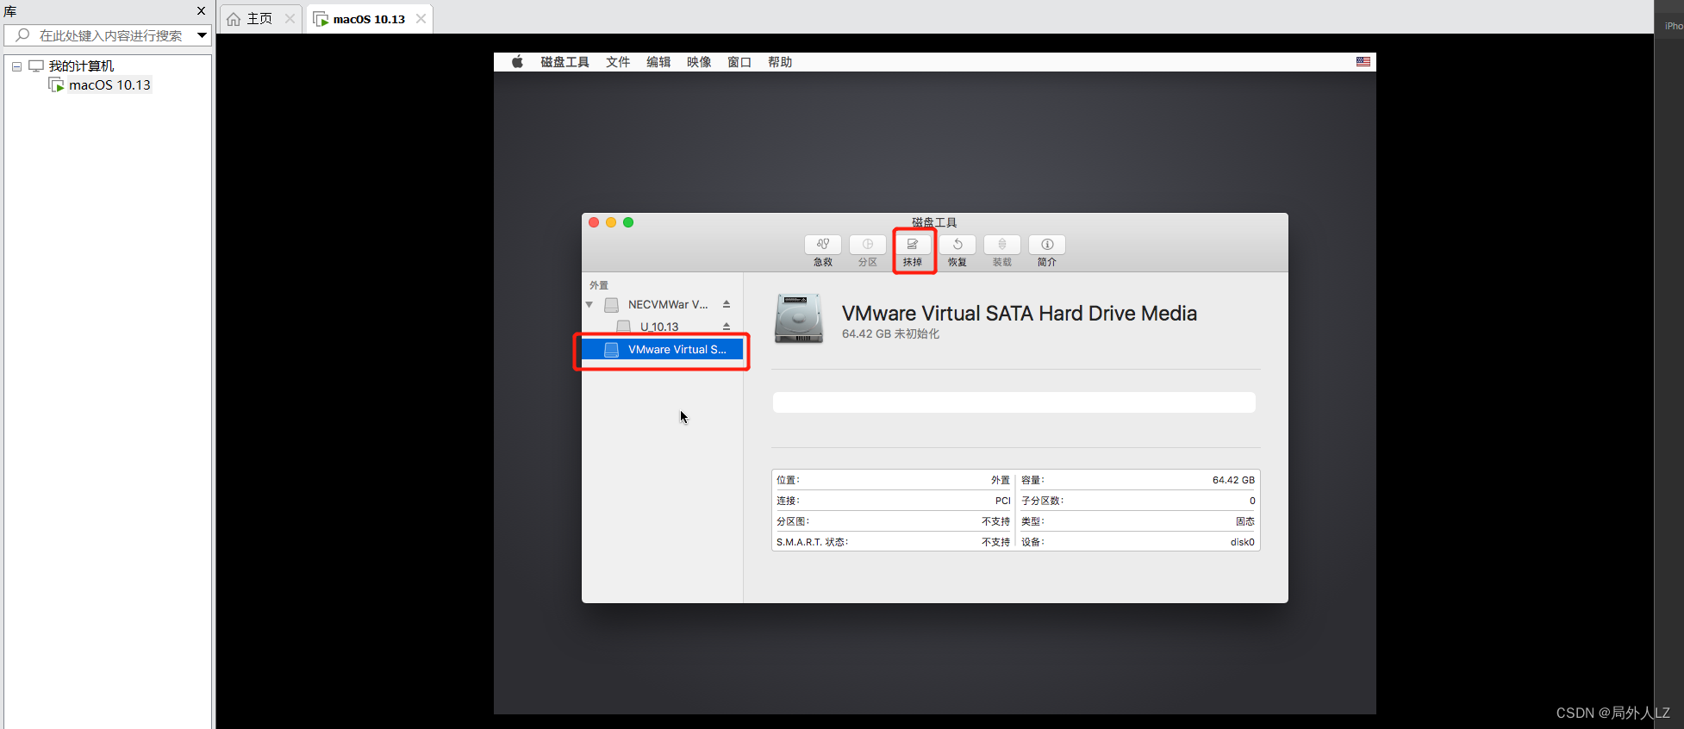Click the 我的计算机 computer icon

click(x=36, y=65)
